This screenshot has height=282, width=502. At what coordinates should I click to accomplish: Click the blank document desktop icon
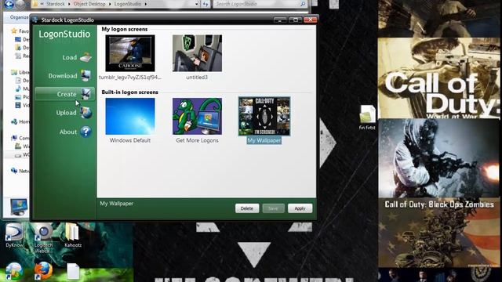73,271
